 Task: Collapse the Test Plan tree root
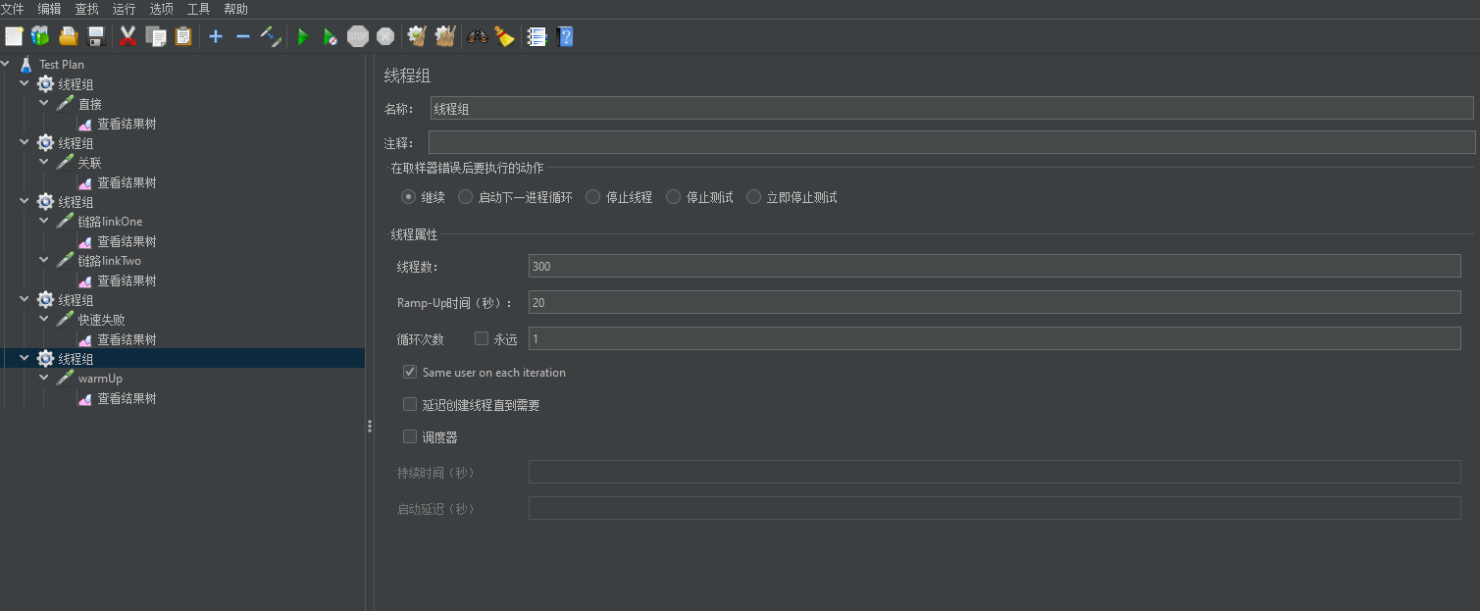click(7, 64)
